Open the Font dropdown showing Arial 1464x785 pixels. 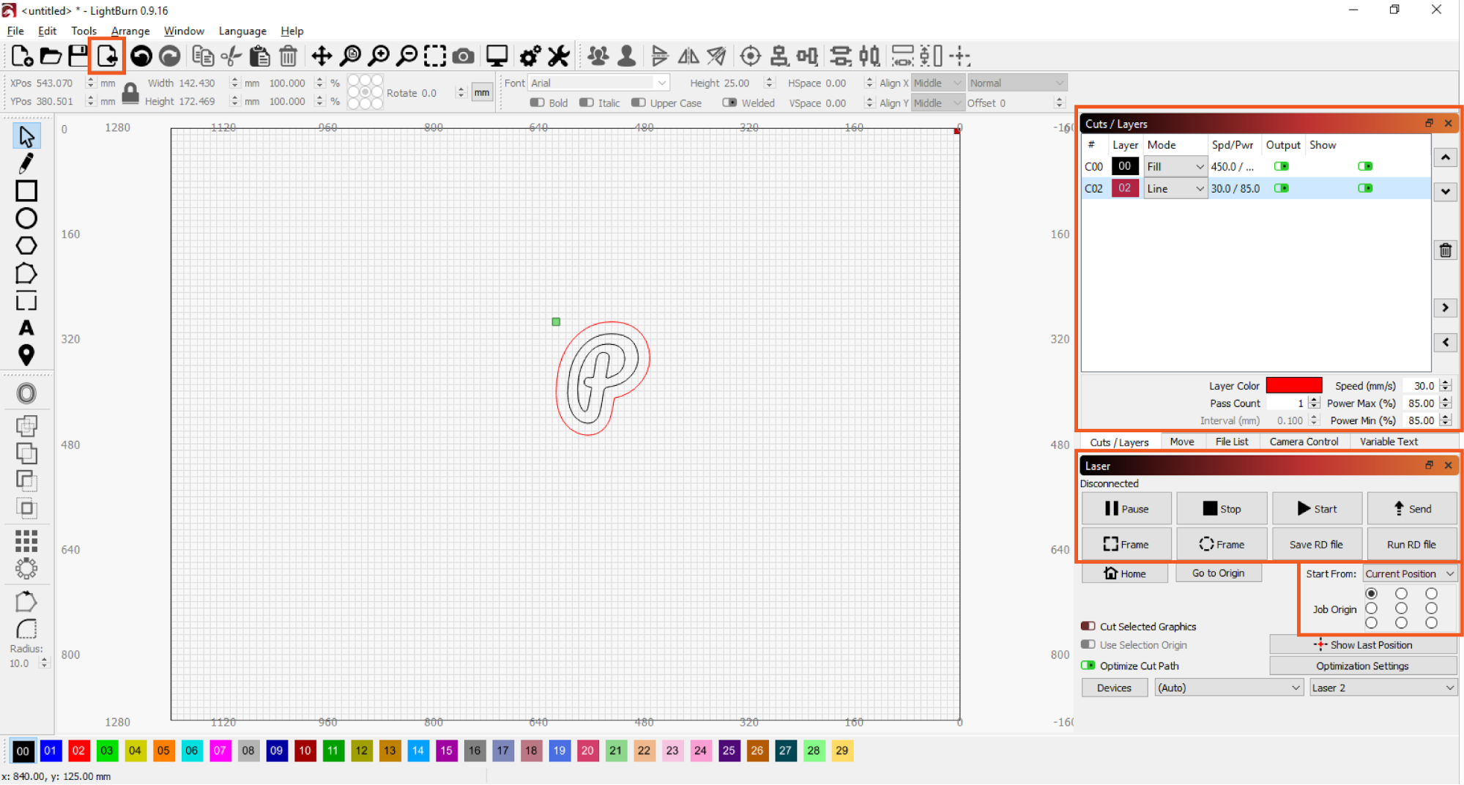(598, 83)
